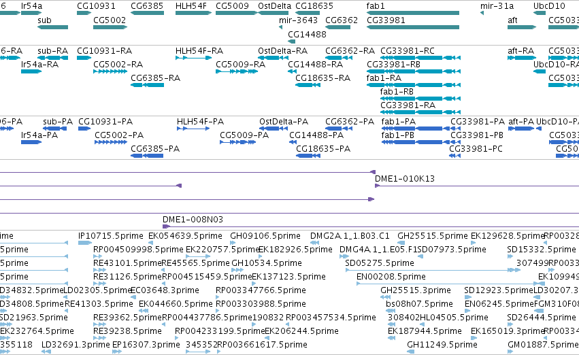Select the CG6385 gene feature
This screenshot has height=355, width=579.
coord(147,13)
